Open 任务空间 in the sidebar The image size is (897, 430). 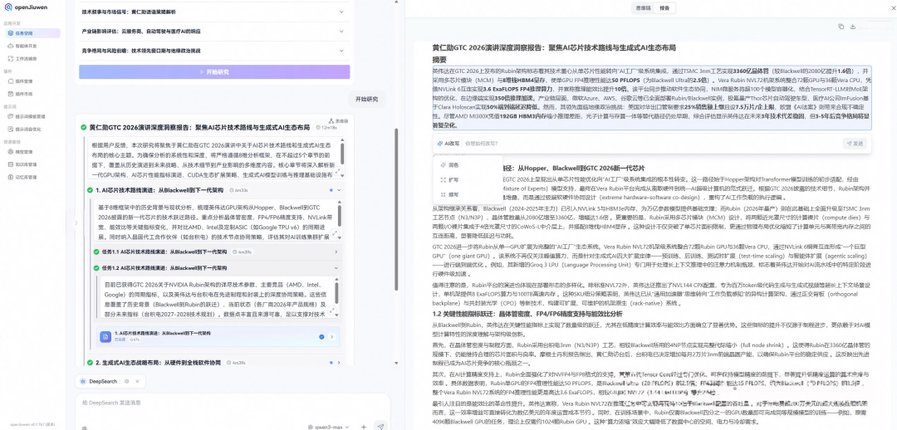[x=31, y=33]
